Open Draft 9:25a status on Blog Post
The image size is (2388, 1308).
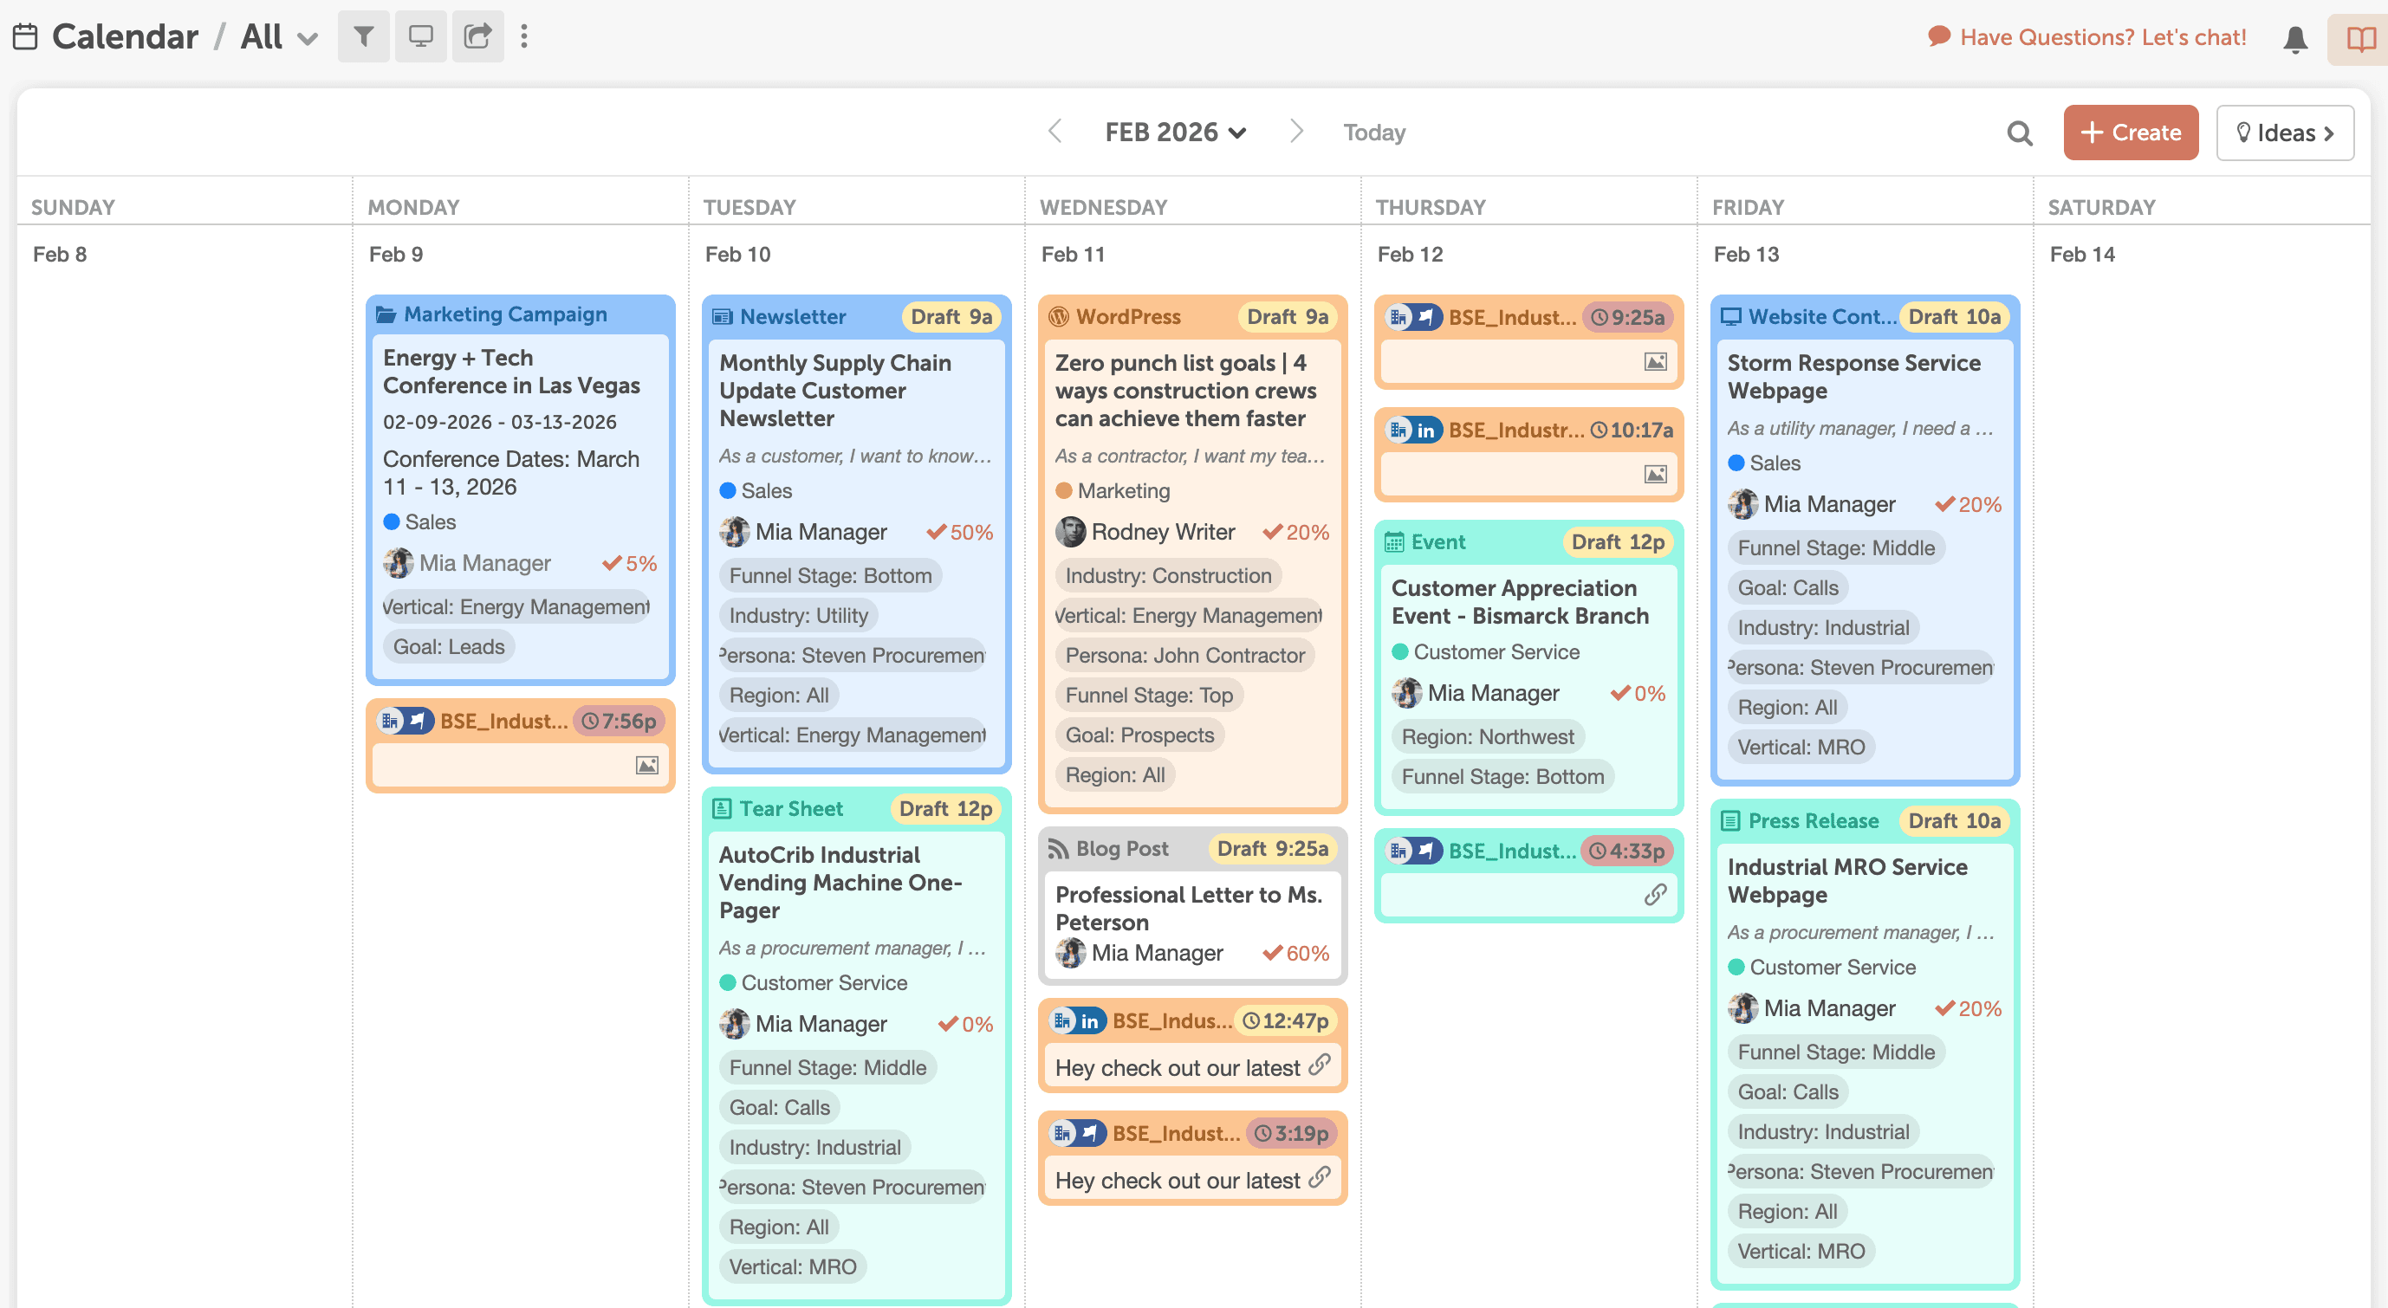click(1272, 849)
